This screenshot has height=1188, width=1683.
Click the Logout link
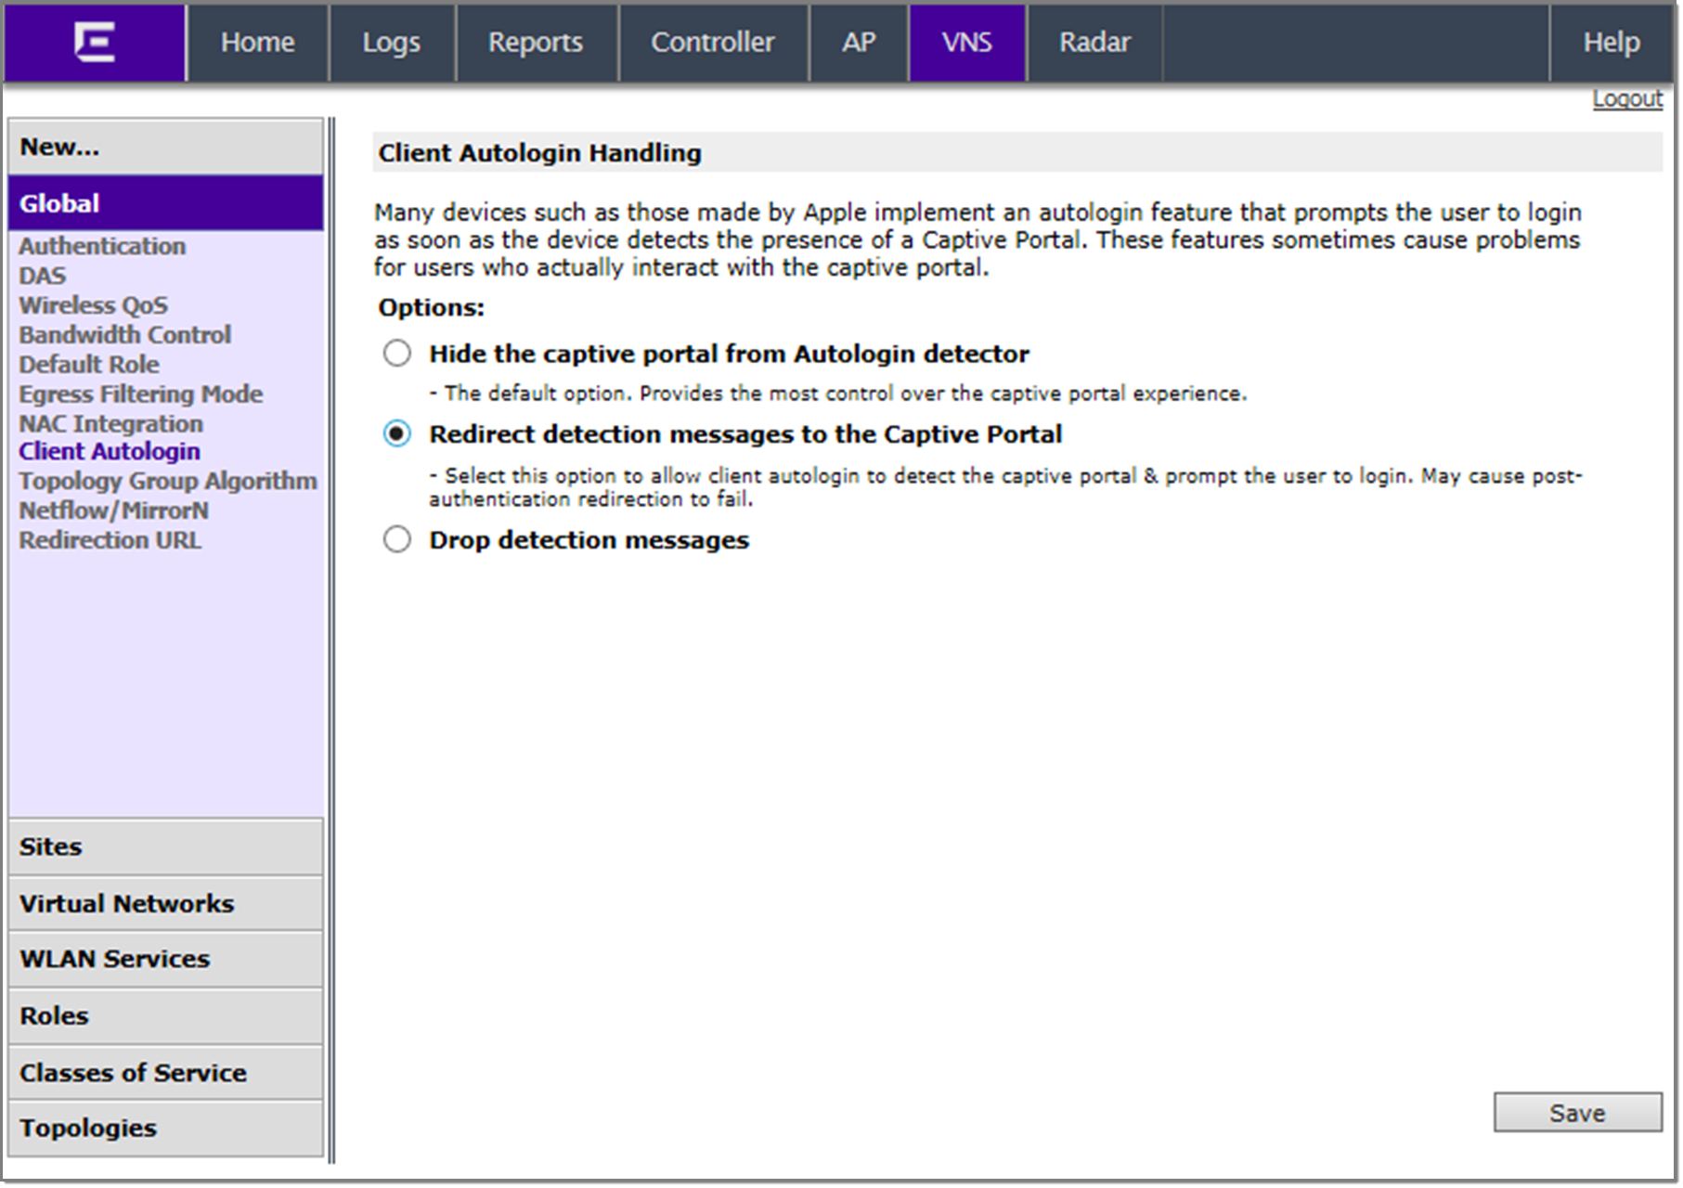tap(1626, 99)
